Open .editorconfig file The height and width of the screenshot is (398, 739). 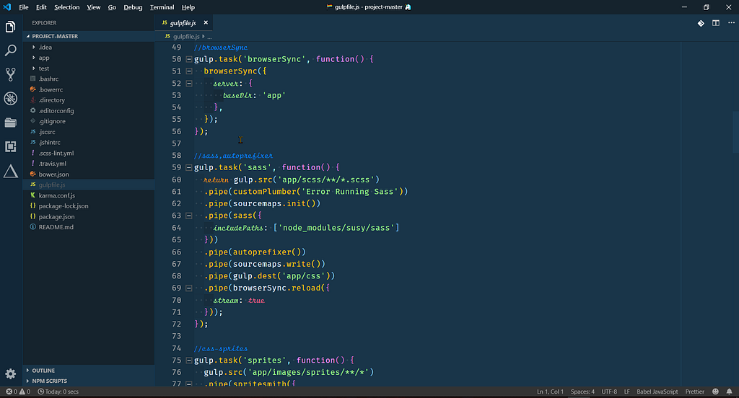(x=89, y=111)
